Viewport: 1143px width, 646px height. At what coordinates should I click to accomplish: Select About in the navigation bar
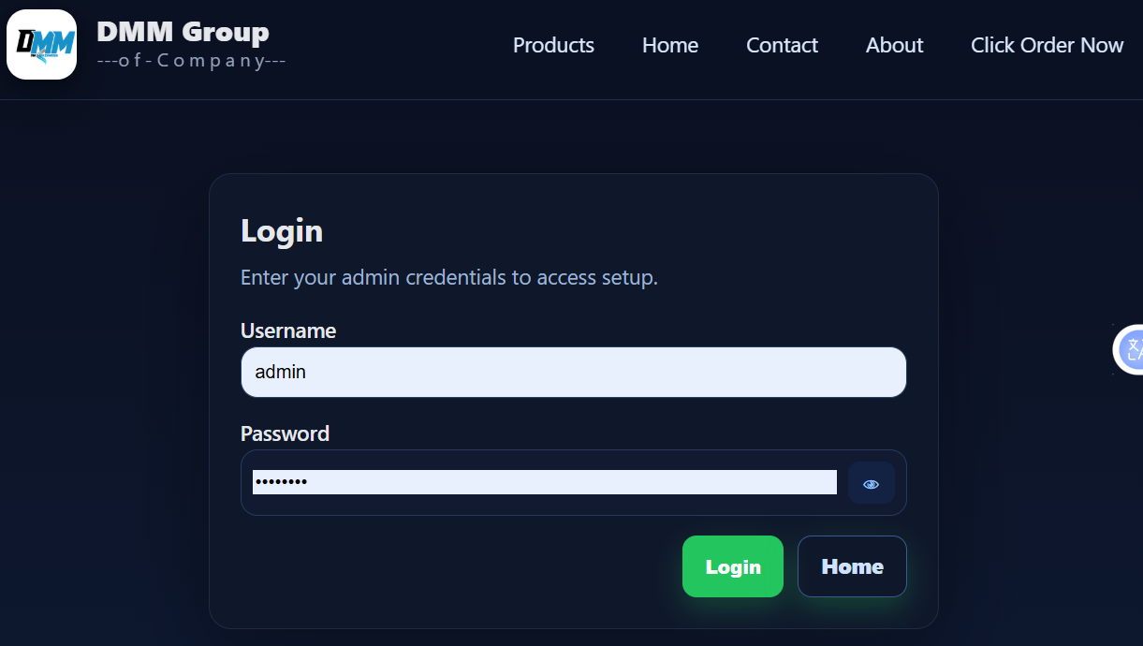pyautogui.click(x=894, y=45)
